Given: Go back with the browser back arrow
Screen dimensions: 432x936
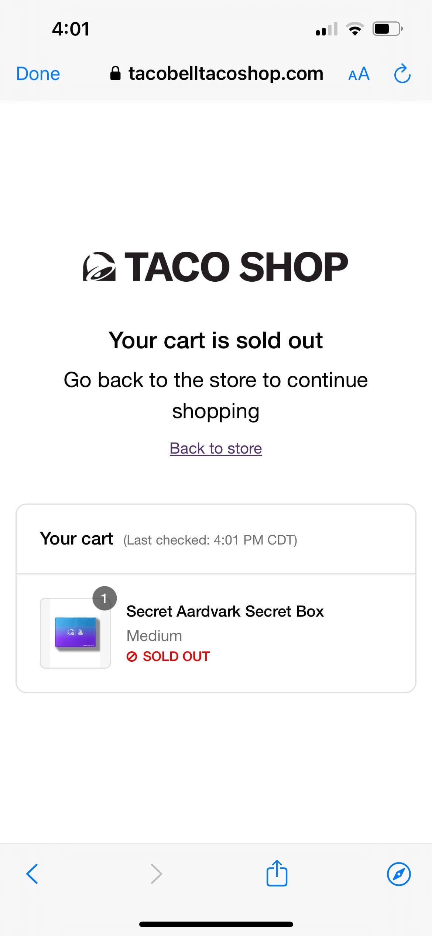Looking at the screenshot, I should pos(32,874).
